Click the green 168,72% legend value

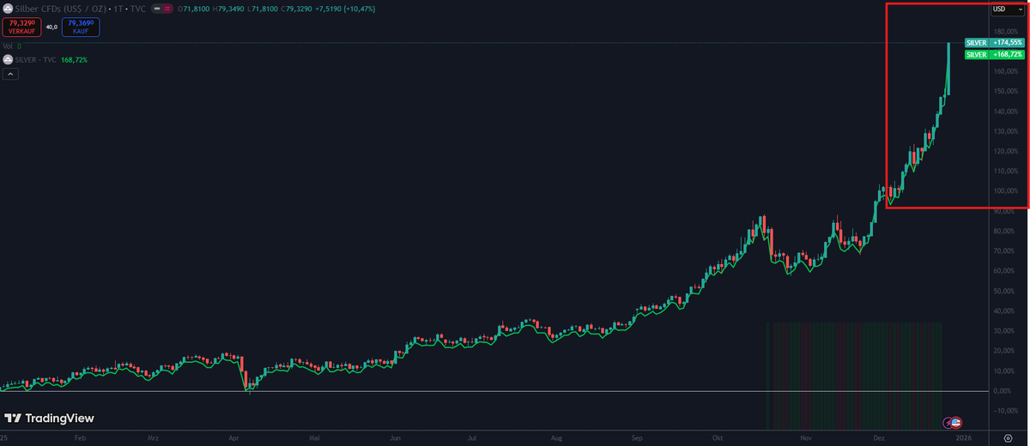[x=75, y=60]
